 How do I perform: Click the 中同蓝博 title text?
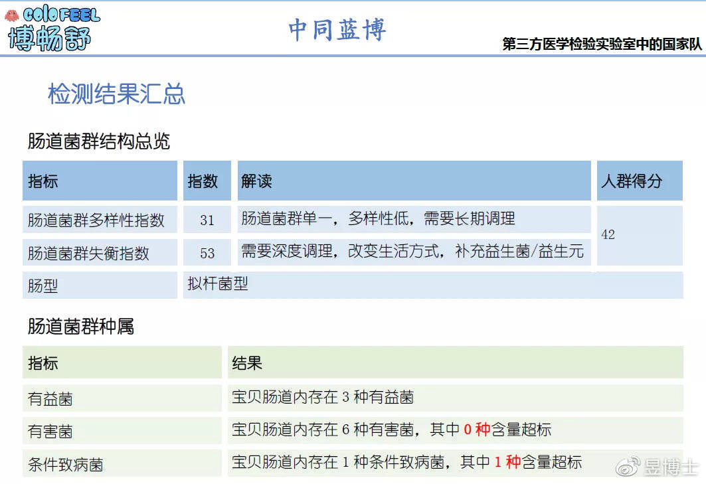click(337, 30)
